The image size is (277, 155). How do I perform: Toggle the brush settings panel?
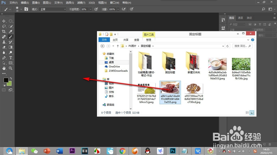(x=26, y=9)
